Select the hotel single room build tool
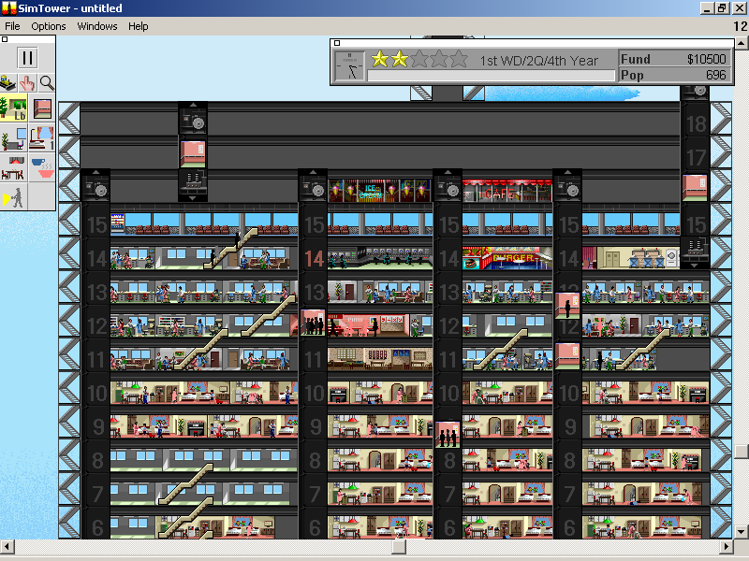 click(42, 137)
